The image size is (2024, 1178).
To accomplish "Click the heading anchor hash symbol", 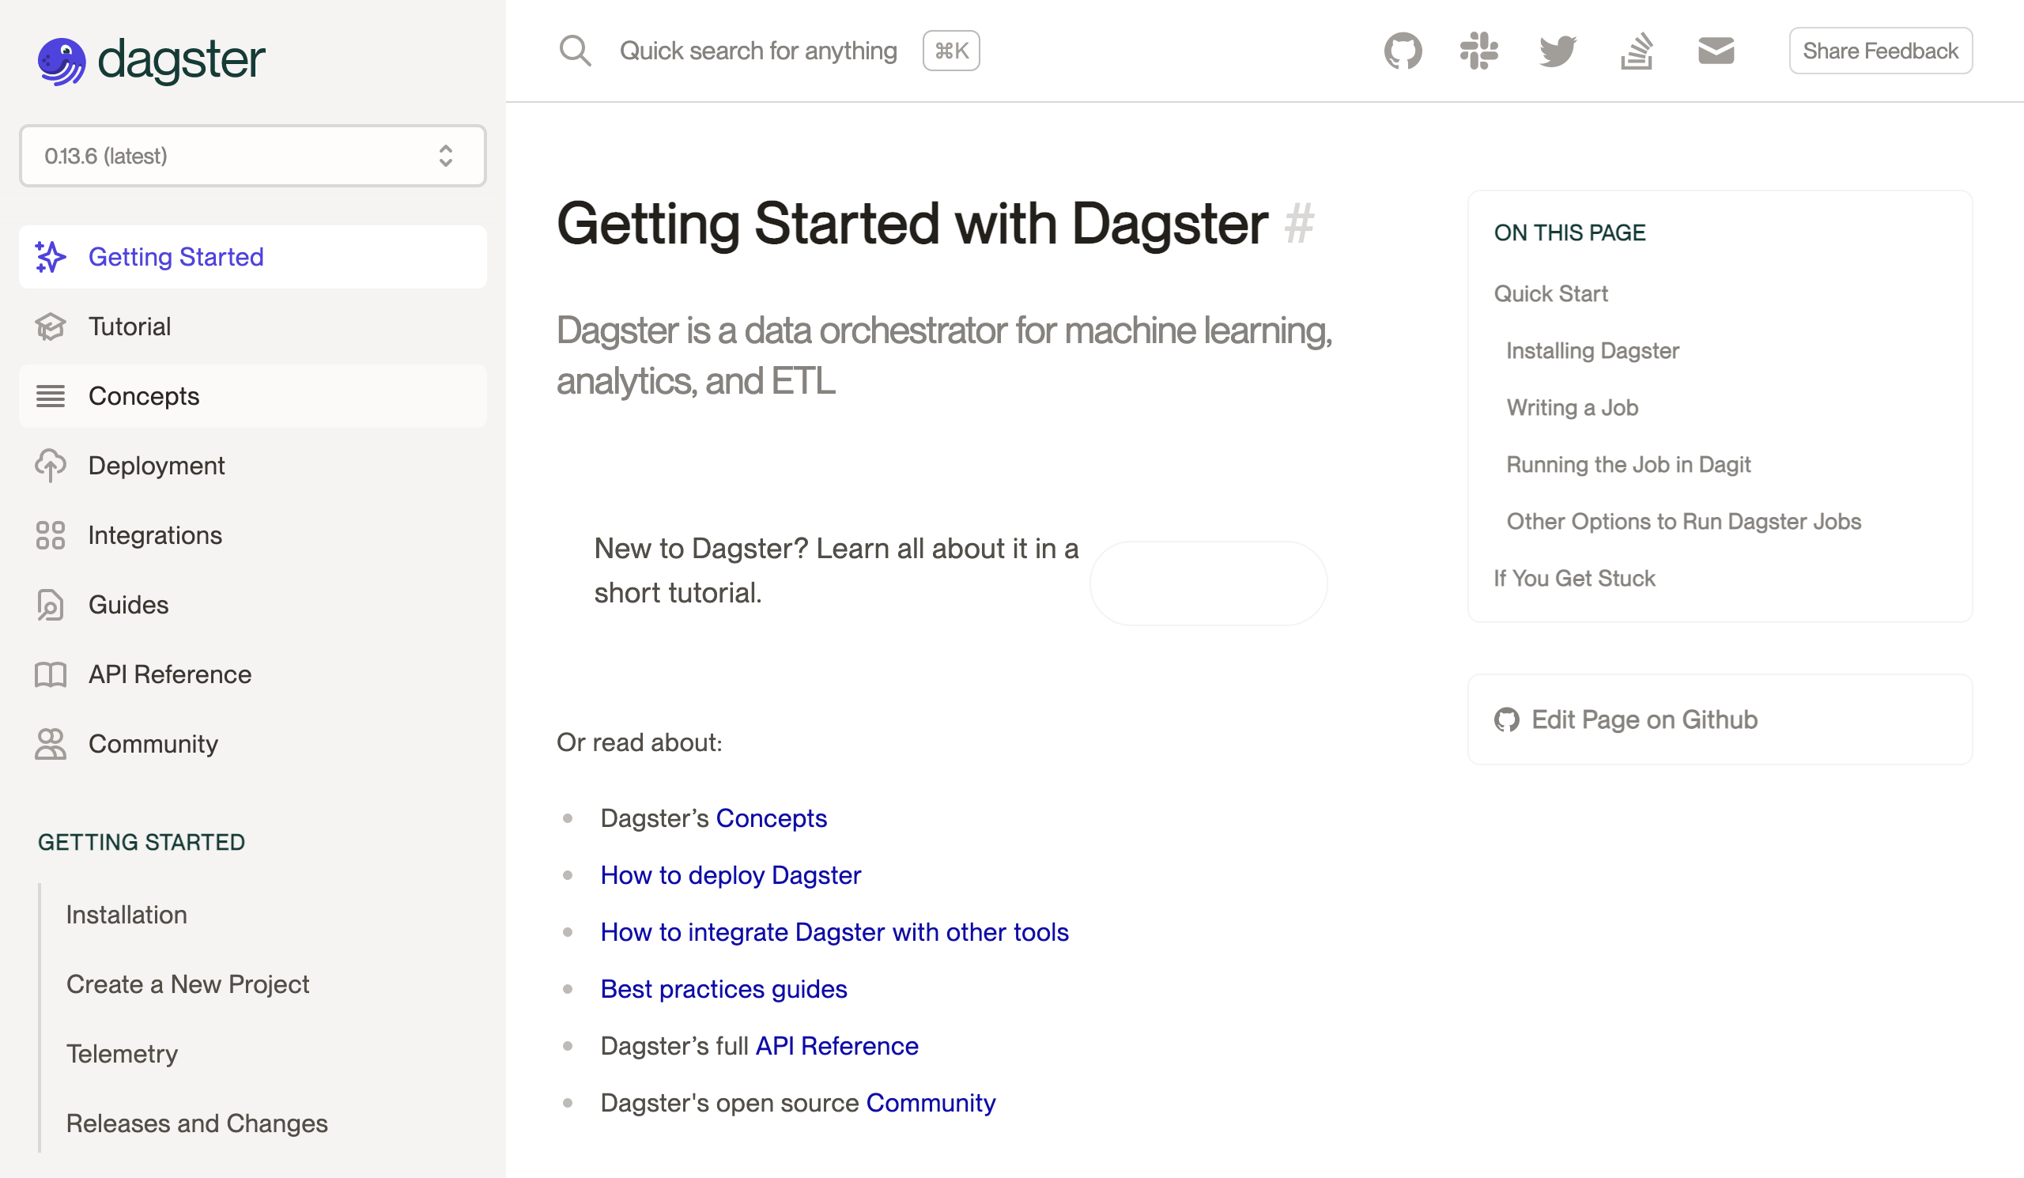I will [x=1299, y=223].
